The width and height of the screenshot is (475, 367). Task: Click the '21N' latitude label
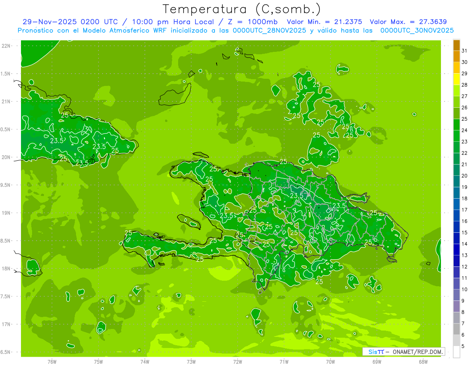6,101
